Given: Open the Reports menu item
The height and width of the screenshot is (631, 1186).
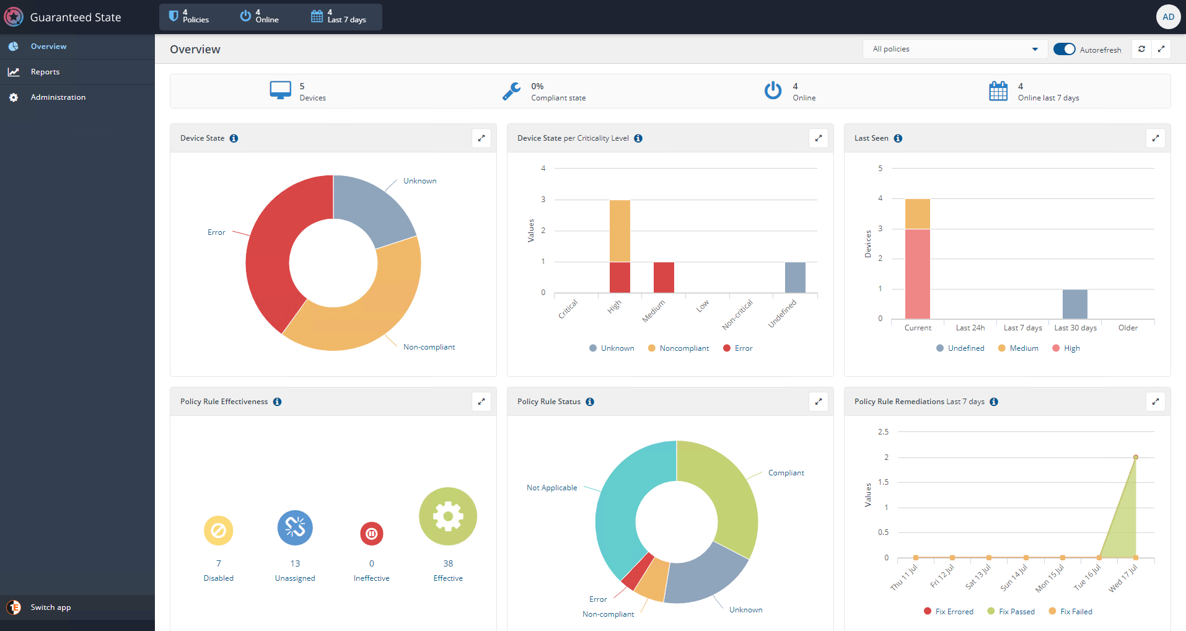Looking at the screenshot, I should click(77, 72).
